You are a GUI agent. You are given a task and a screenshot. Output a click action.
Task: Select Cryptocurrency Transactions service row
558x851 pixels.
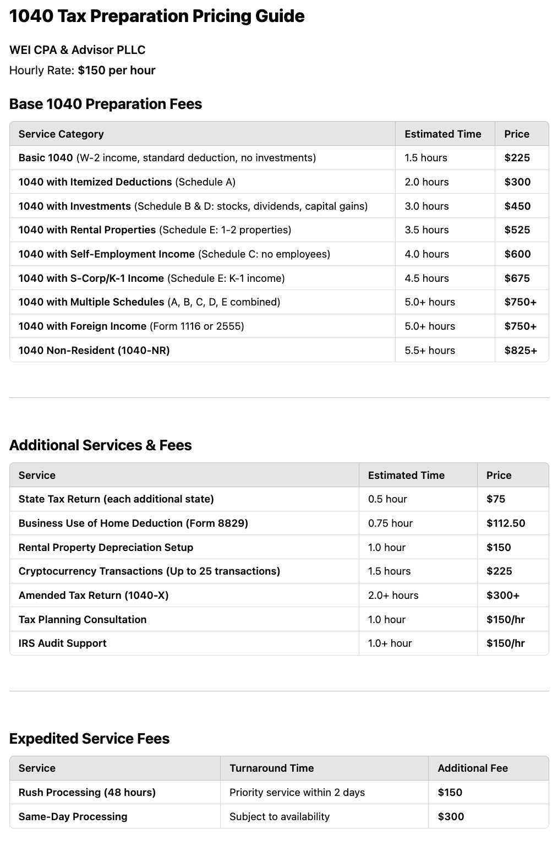coord(279,571)
